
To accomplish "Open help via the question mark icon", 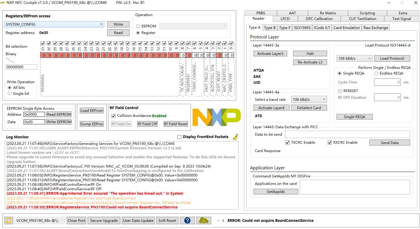I will coord(187,220).
